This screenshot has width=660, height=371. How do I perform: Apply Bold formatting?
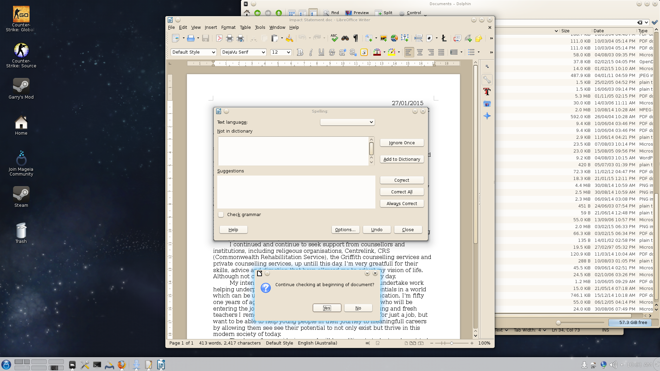click(x=300, y=52)
